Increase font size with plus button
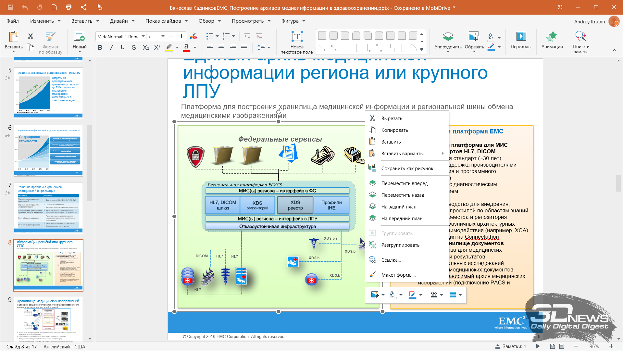Image resolution: width=623 pixels, height=351 pixels. 181,36
